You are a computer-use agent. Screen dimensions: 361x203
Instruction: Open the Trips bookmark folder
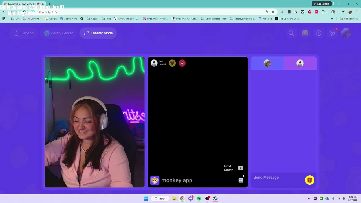pyautogui.click(x=106, y=19)
